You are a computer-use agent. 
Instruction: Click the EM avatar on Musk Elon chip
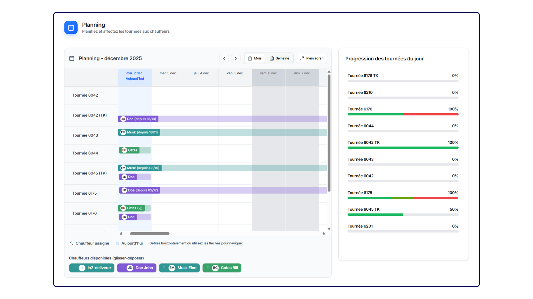172,268
